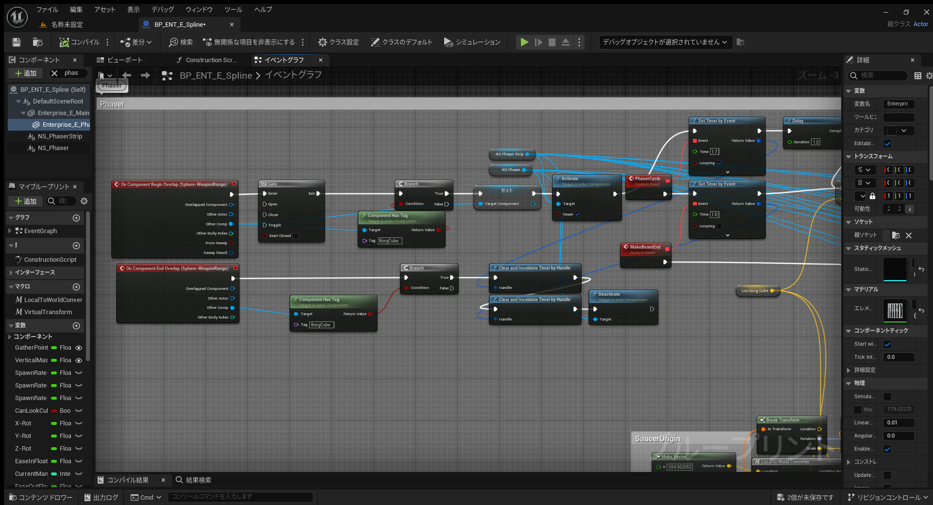
Task: Collapse the トランスフォーム section
Action: pos(849,156)
